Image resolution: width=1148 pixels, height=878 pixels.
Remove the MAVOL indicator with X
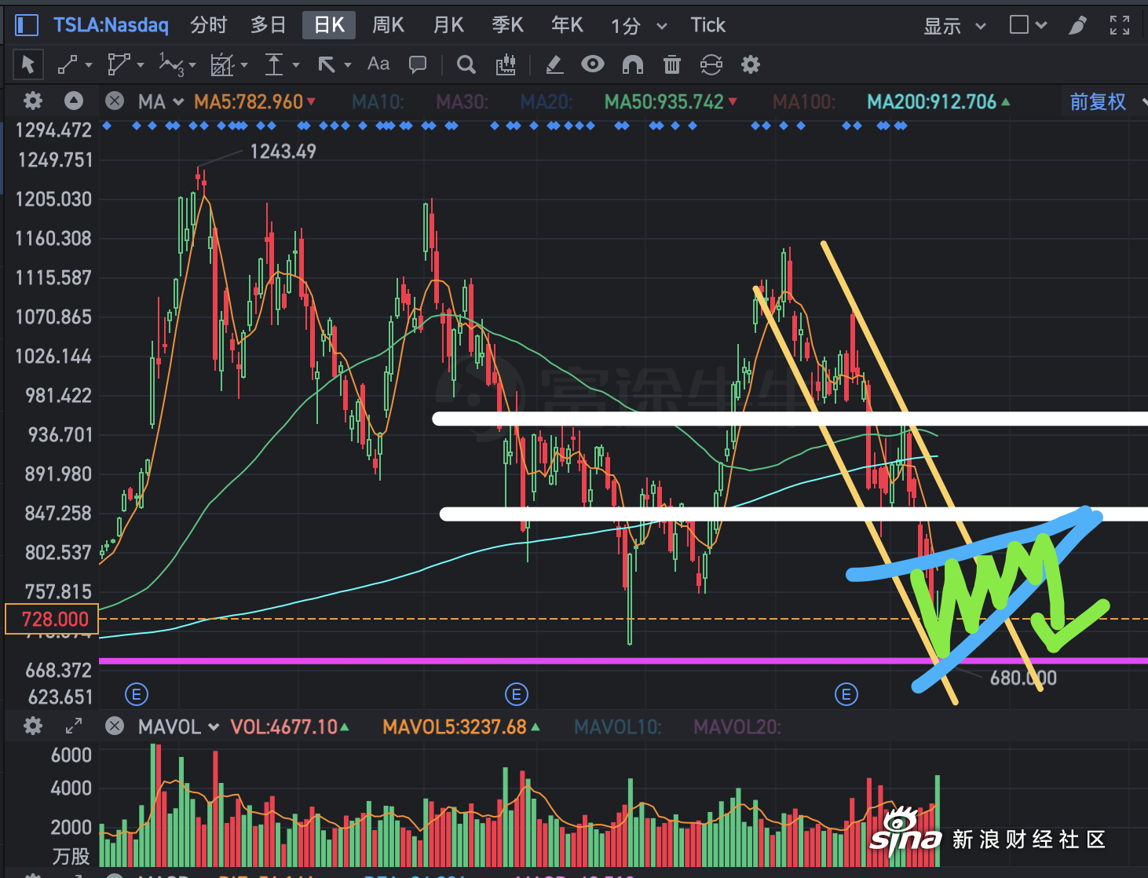[115, 726]
